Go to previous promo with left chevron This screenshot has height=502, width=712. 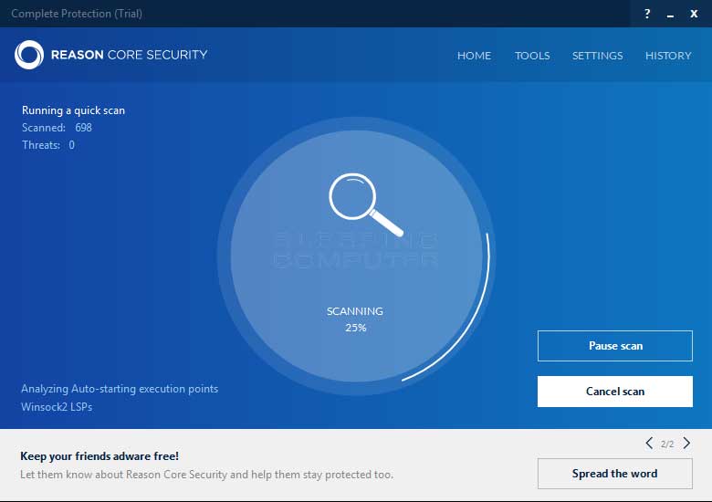point(649,443)
